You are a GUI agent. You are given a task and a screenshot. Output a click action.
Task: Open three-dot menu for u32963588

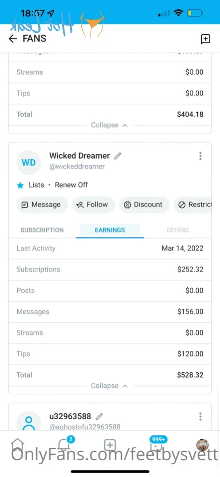[x=200, y=416]
